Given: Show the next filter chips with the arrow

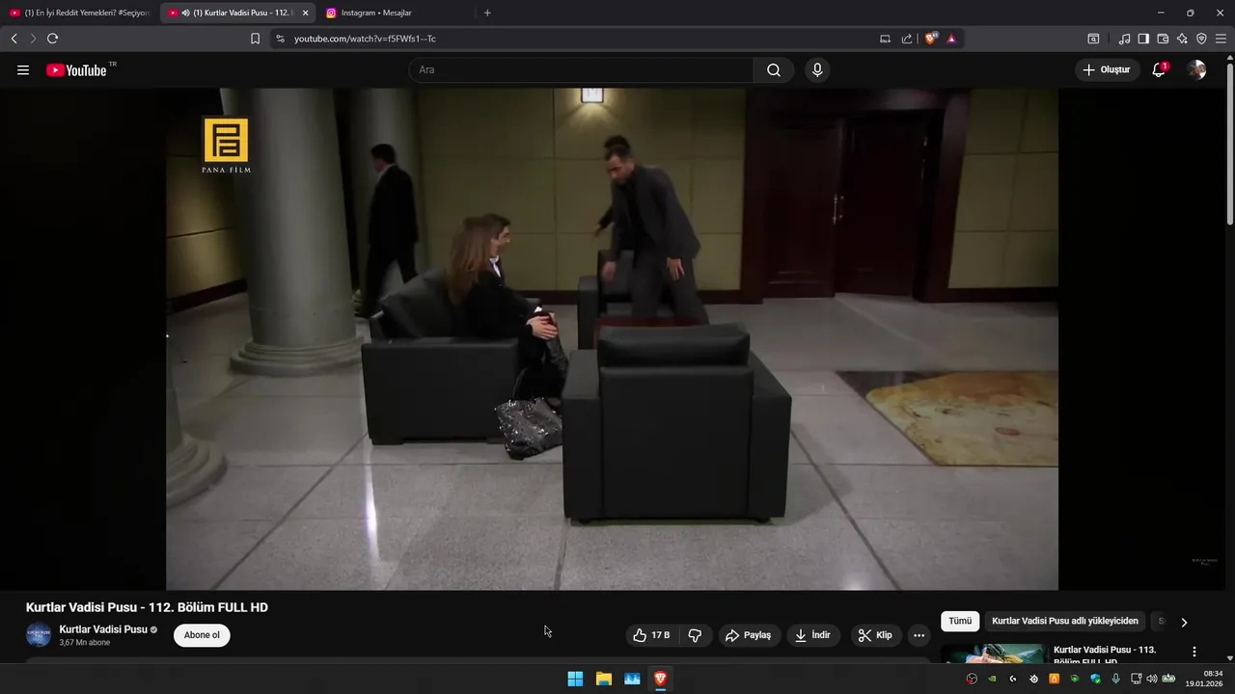Looking at the screenshot, I should tap(1184, 622).
